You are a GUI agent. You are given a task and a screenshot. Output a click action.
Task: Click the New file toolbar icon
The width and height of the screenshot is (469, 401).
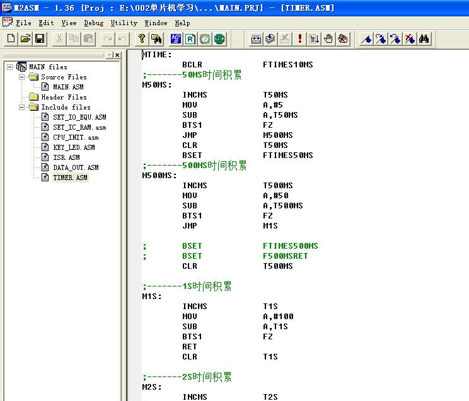pyautogui.click(x=11, y=39)
